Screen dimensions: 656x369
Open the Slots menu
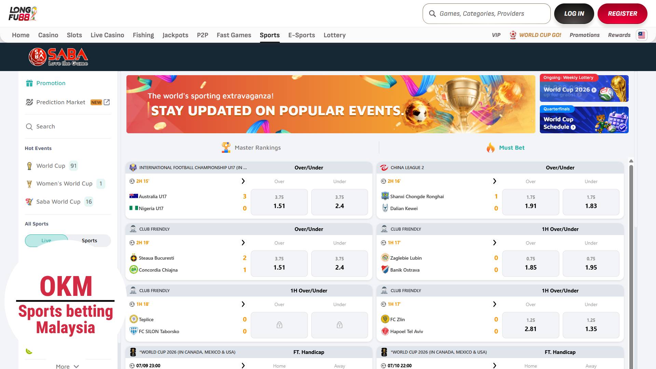pyautogui.click(x=74, y=35)
